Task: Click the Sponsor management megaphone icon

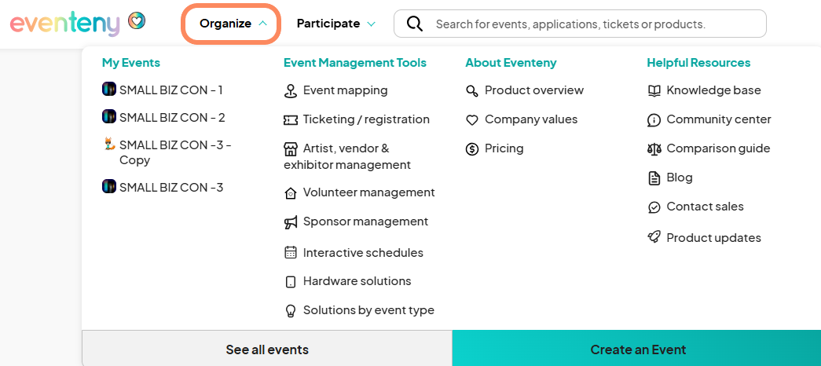Action: point(290,222)
